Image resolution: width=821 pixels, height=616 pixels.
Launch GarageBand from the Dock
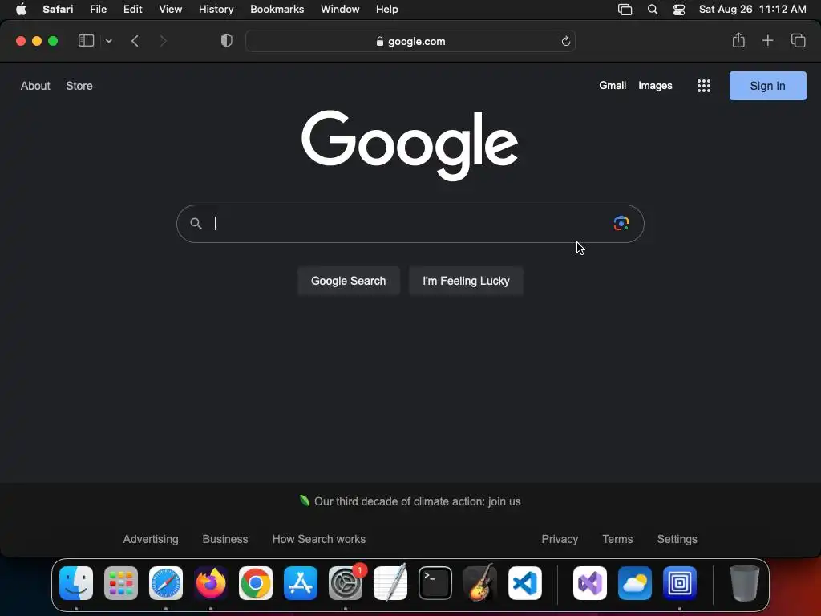[x=480, y=583]
